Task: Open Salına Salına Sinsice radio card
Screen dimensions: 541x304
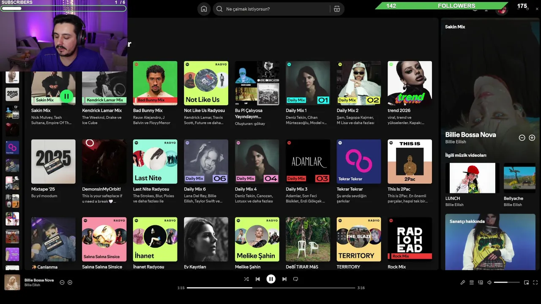Action: (104, 243)
